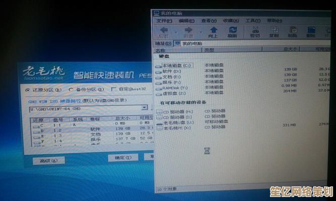This screenshot has width=336, height=201.
Task: Sort by My Computer 总大小 column header
Action: [x=281, y=49]
